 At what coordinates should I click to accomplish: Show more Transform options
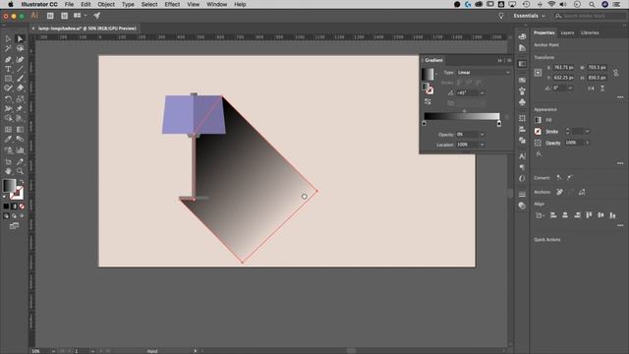[x=620, y=97]
